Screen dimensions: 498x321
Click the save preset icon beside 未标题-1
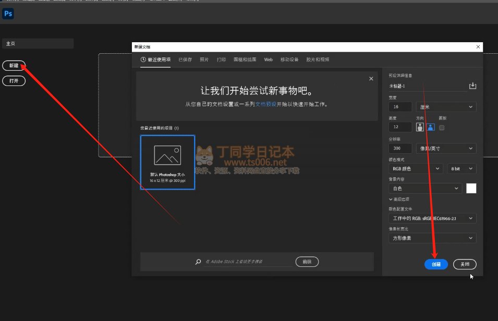(x=472, y=86)
